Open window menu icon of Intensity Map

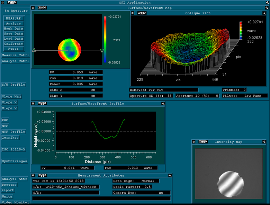pos(194,141)
